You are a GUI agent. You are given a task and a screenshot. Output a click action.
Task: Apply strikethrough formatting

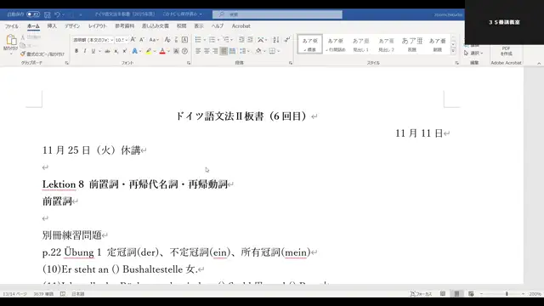coord(108,51)
